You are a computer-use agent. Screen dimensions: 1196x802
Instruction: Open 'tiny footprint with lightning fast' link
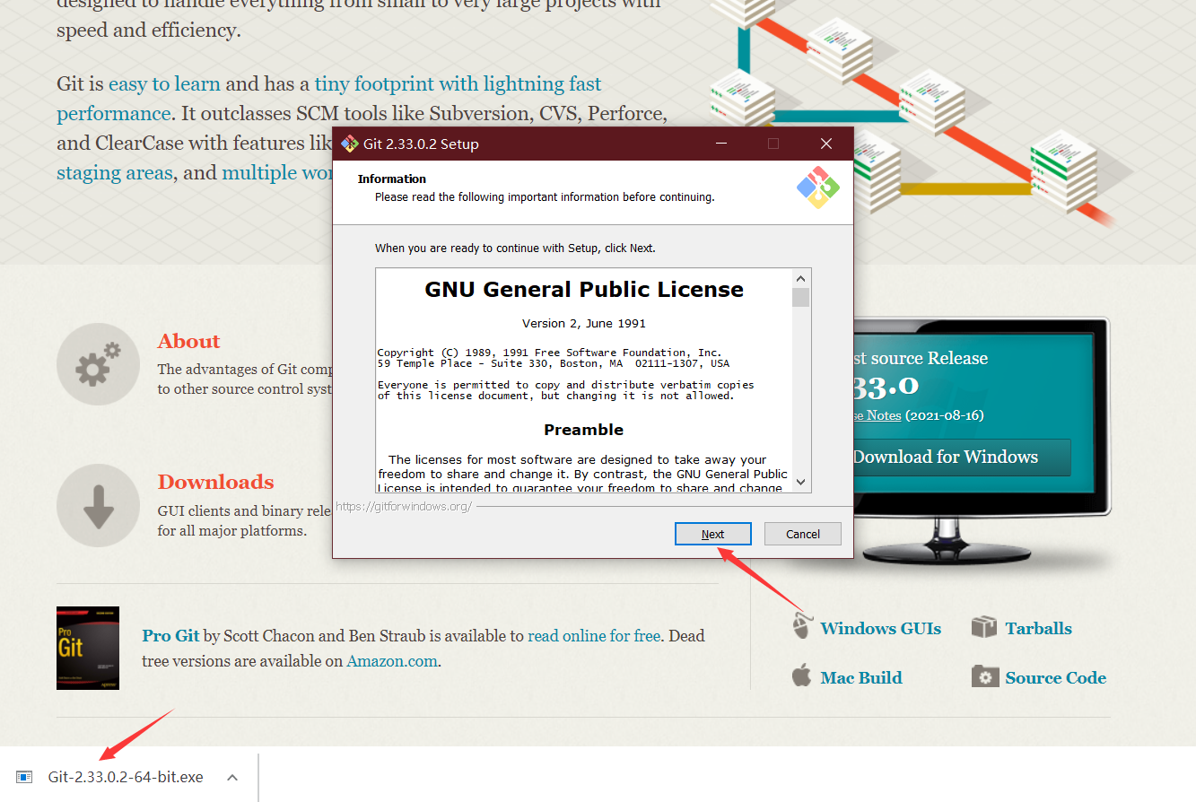(458, 83)
